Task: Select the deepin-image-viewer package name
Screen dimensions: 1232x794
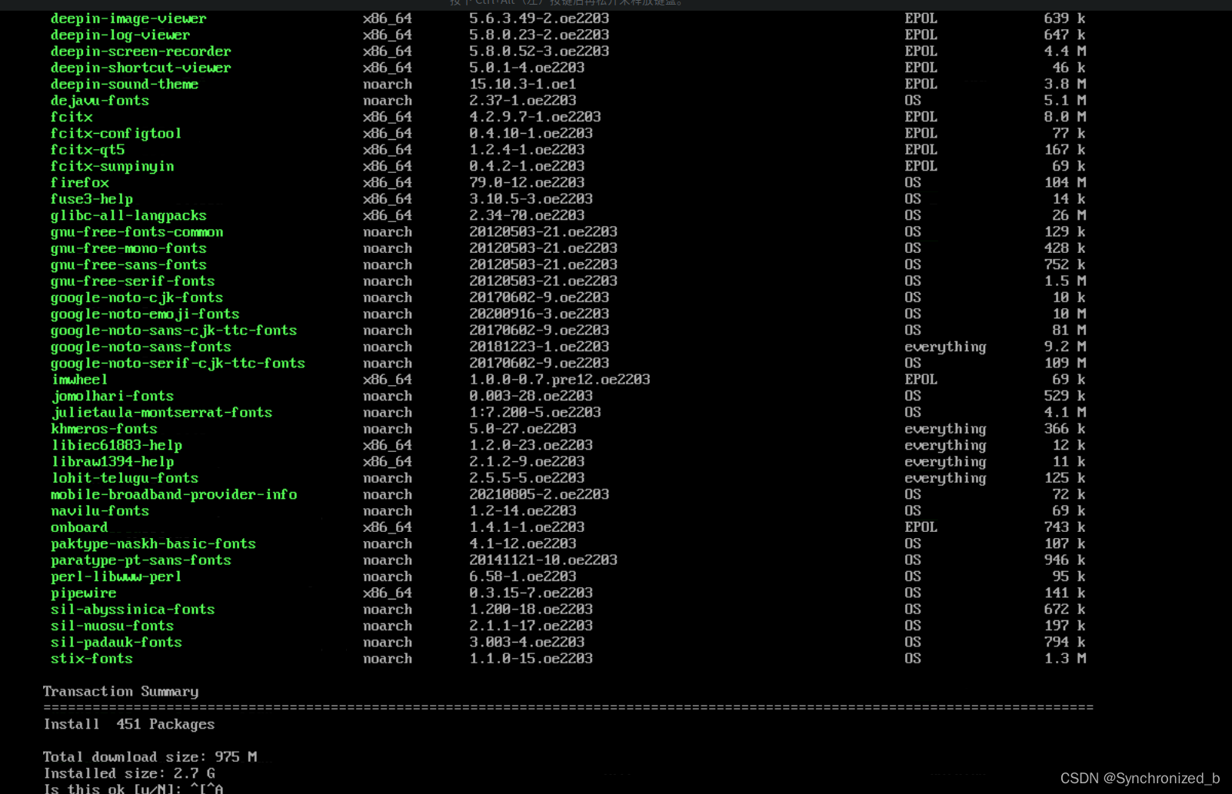Action: 128,18
